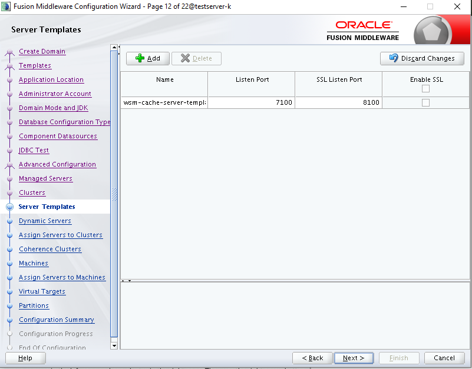This screenshot has height=369, width=472.
Task: Click the Help button
Action: 25,358
